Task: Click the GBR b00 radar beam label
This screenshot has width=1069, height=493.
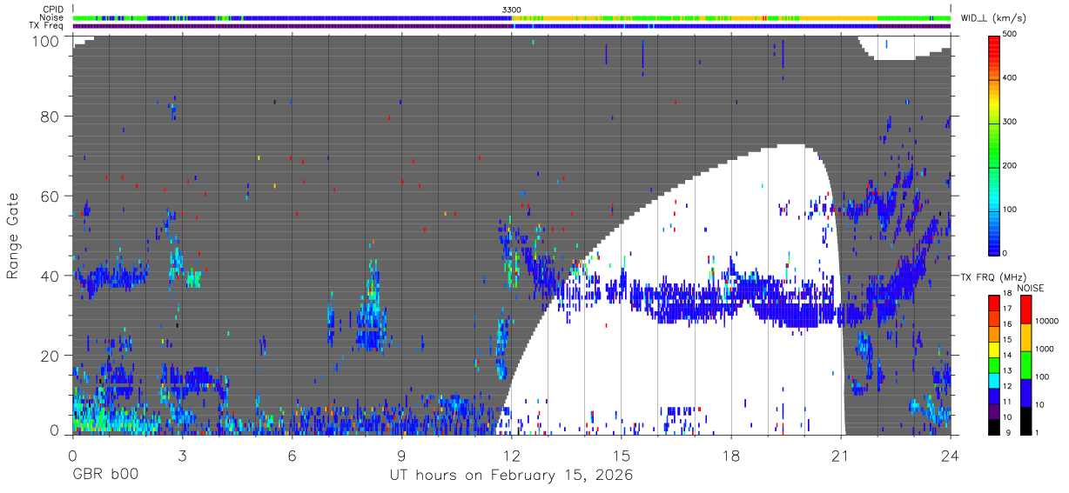Action: (104, 476)
